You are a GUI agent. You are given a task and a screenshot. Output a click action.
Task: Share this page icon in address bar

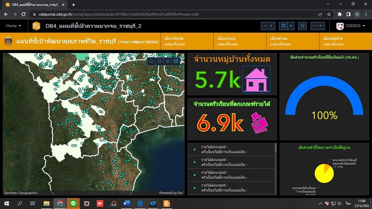click(x=320, y=14)
